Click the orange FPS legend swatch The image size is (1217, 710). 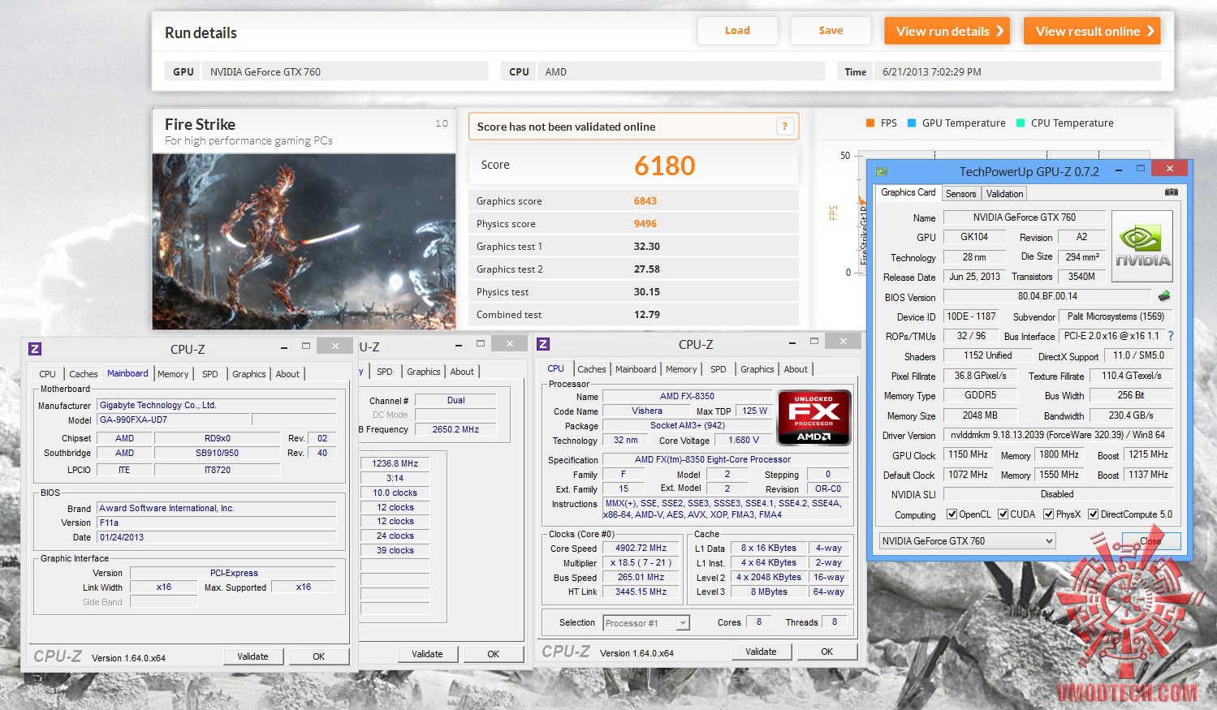(870, 123)
